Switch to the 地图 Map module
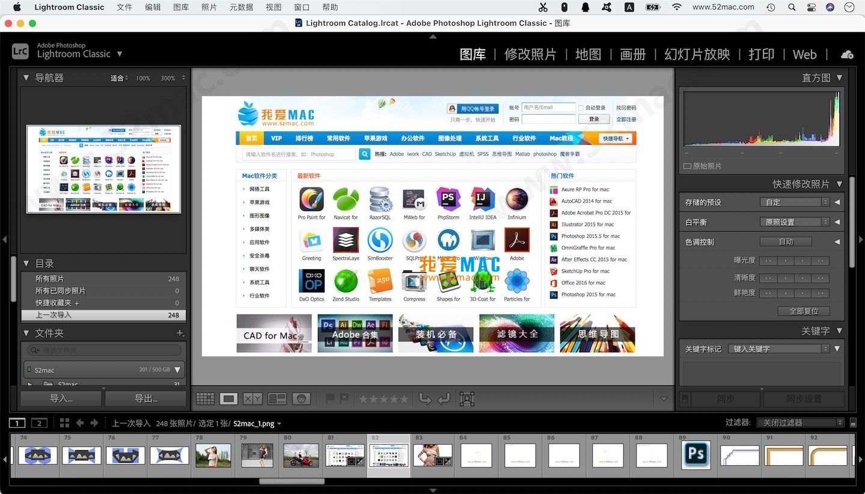 (588, 55)
